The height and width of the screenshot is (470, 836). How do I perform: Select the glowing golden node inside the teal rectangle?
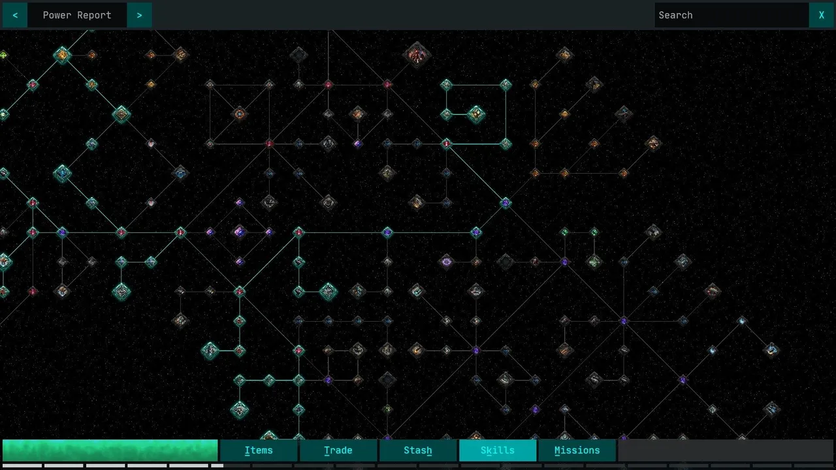pos(476,115)
